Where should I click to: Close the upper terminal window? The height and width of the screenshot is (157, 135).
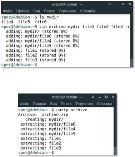(x=130, y=4)
